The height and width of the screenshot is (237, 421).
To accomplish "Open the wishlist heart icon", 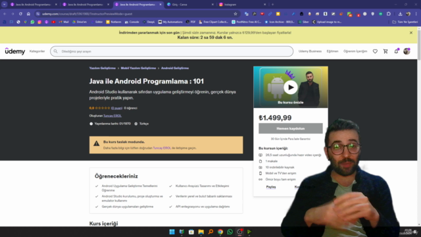I will (375, 51).
